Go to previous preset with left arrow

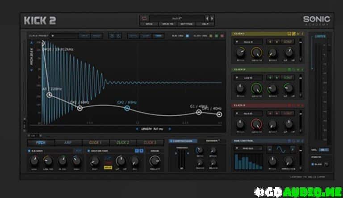[207, 18]
